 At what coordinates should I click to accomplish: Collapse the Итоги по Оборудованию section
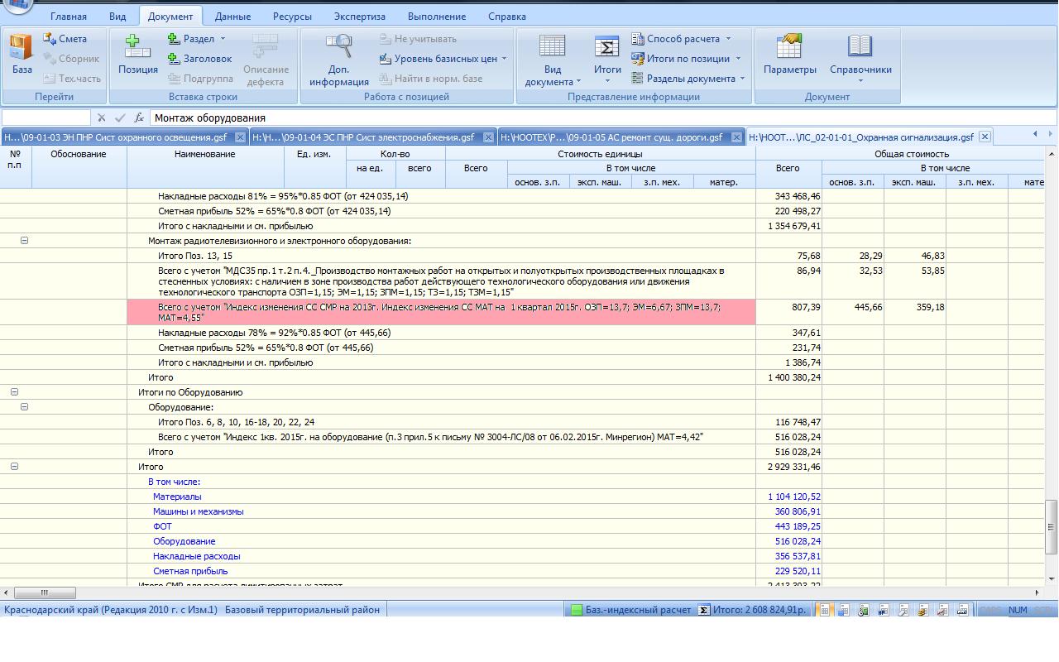14,392
